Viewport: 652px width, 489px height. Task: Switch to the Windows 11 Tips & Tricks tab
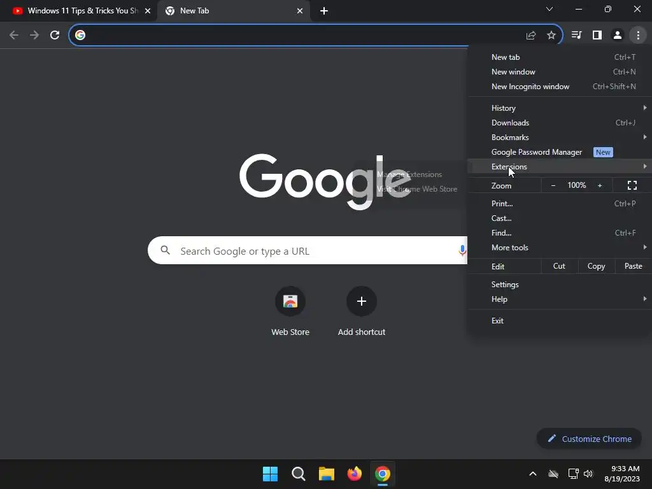pos(78,11)
